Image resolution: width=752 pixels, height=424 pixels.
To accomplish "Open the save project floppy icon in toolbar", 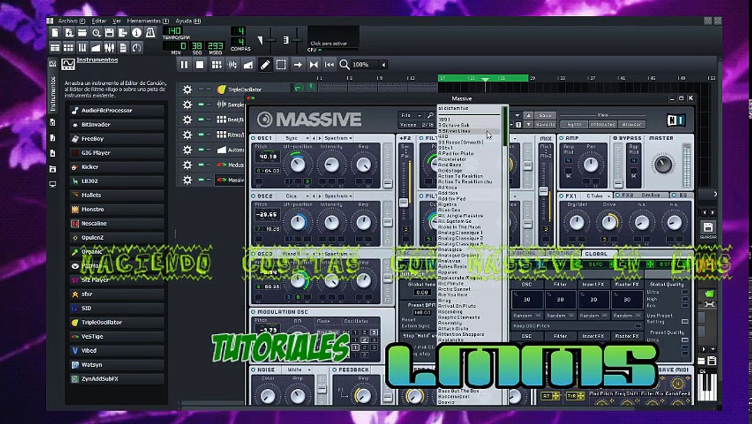I will click(x=109, y=33).
